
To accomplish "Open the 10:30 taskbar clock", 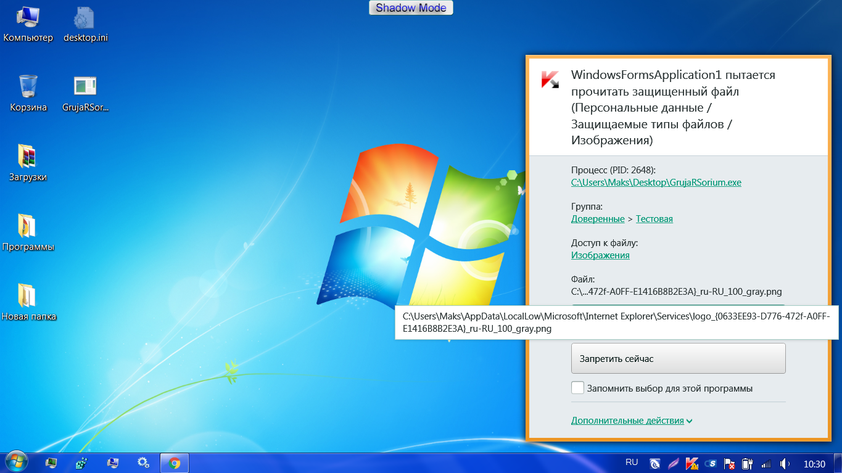I will coord(815,464).
